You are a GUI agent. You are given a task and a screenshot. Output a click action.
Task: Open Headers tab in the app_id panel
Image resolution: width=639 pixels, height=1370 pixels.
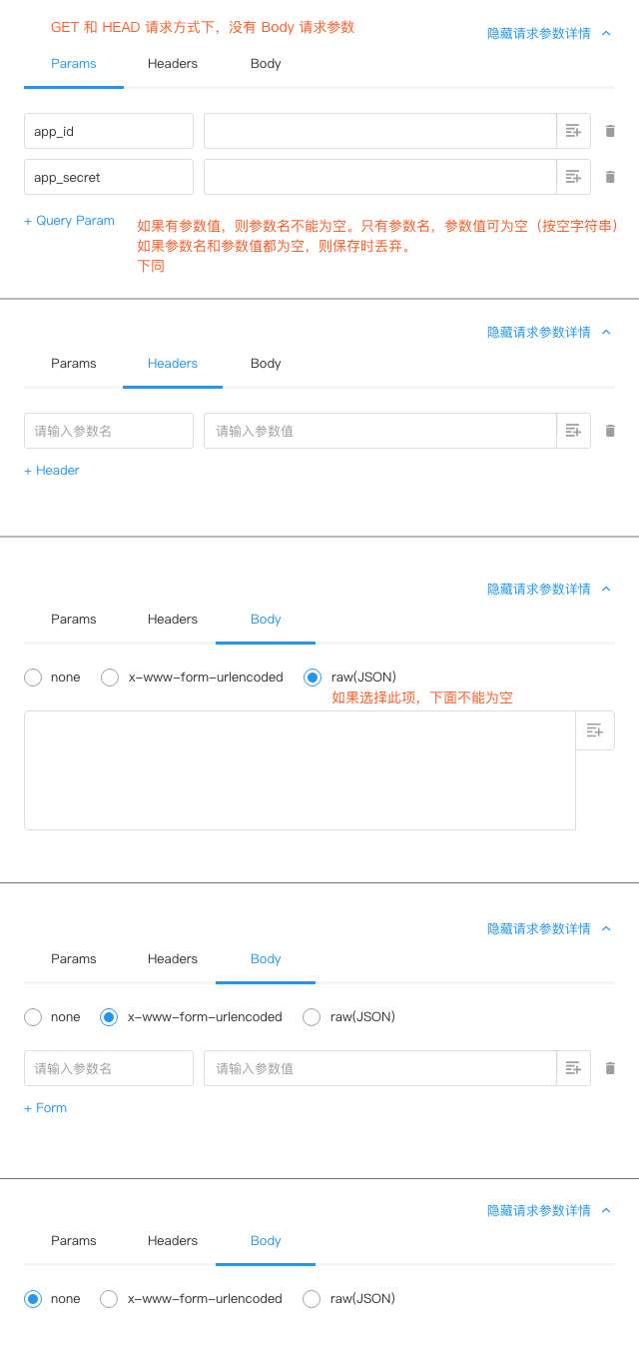[x=173, y=64]
